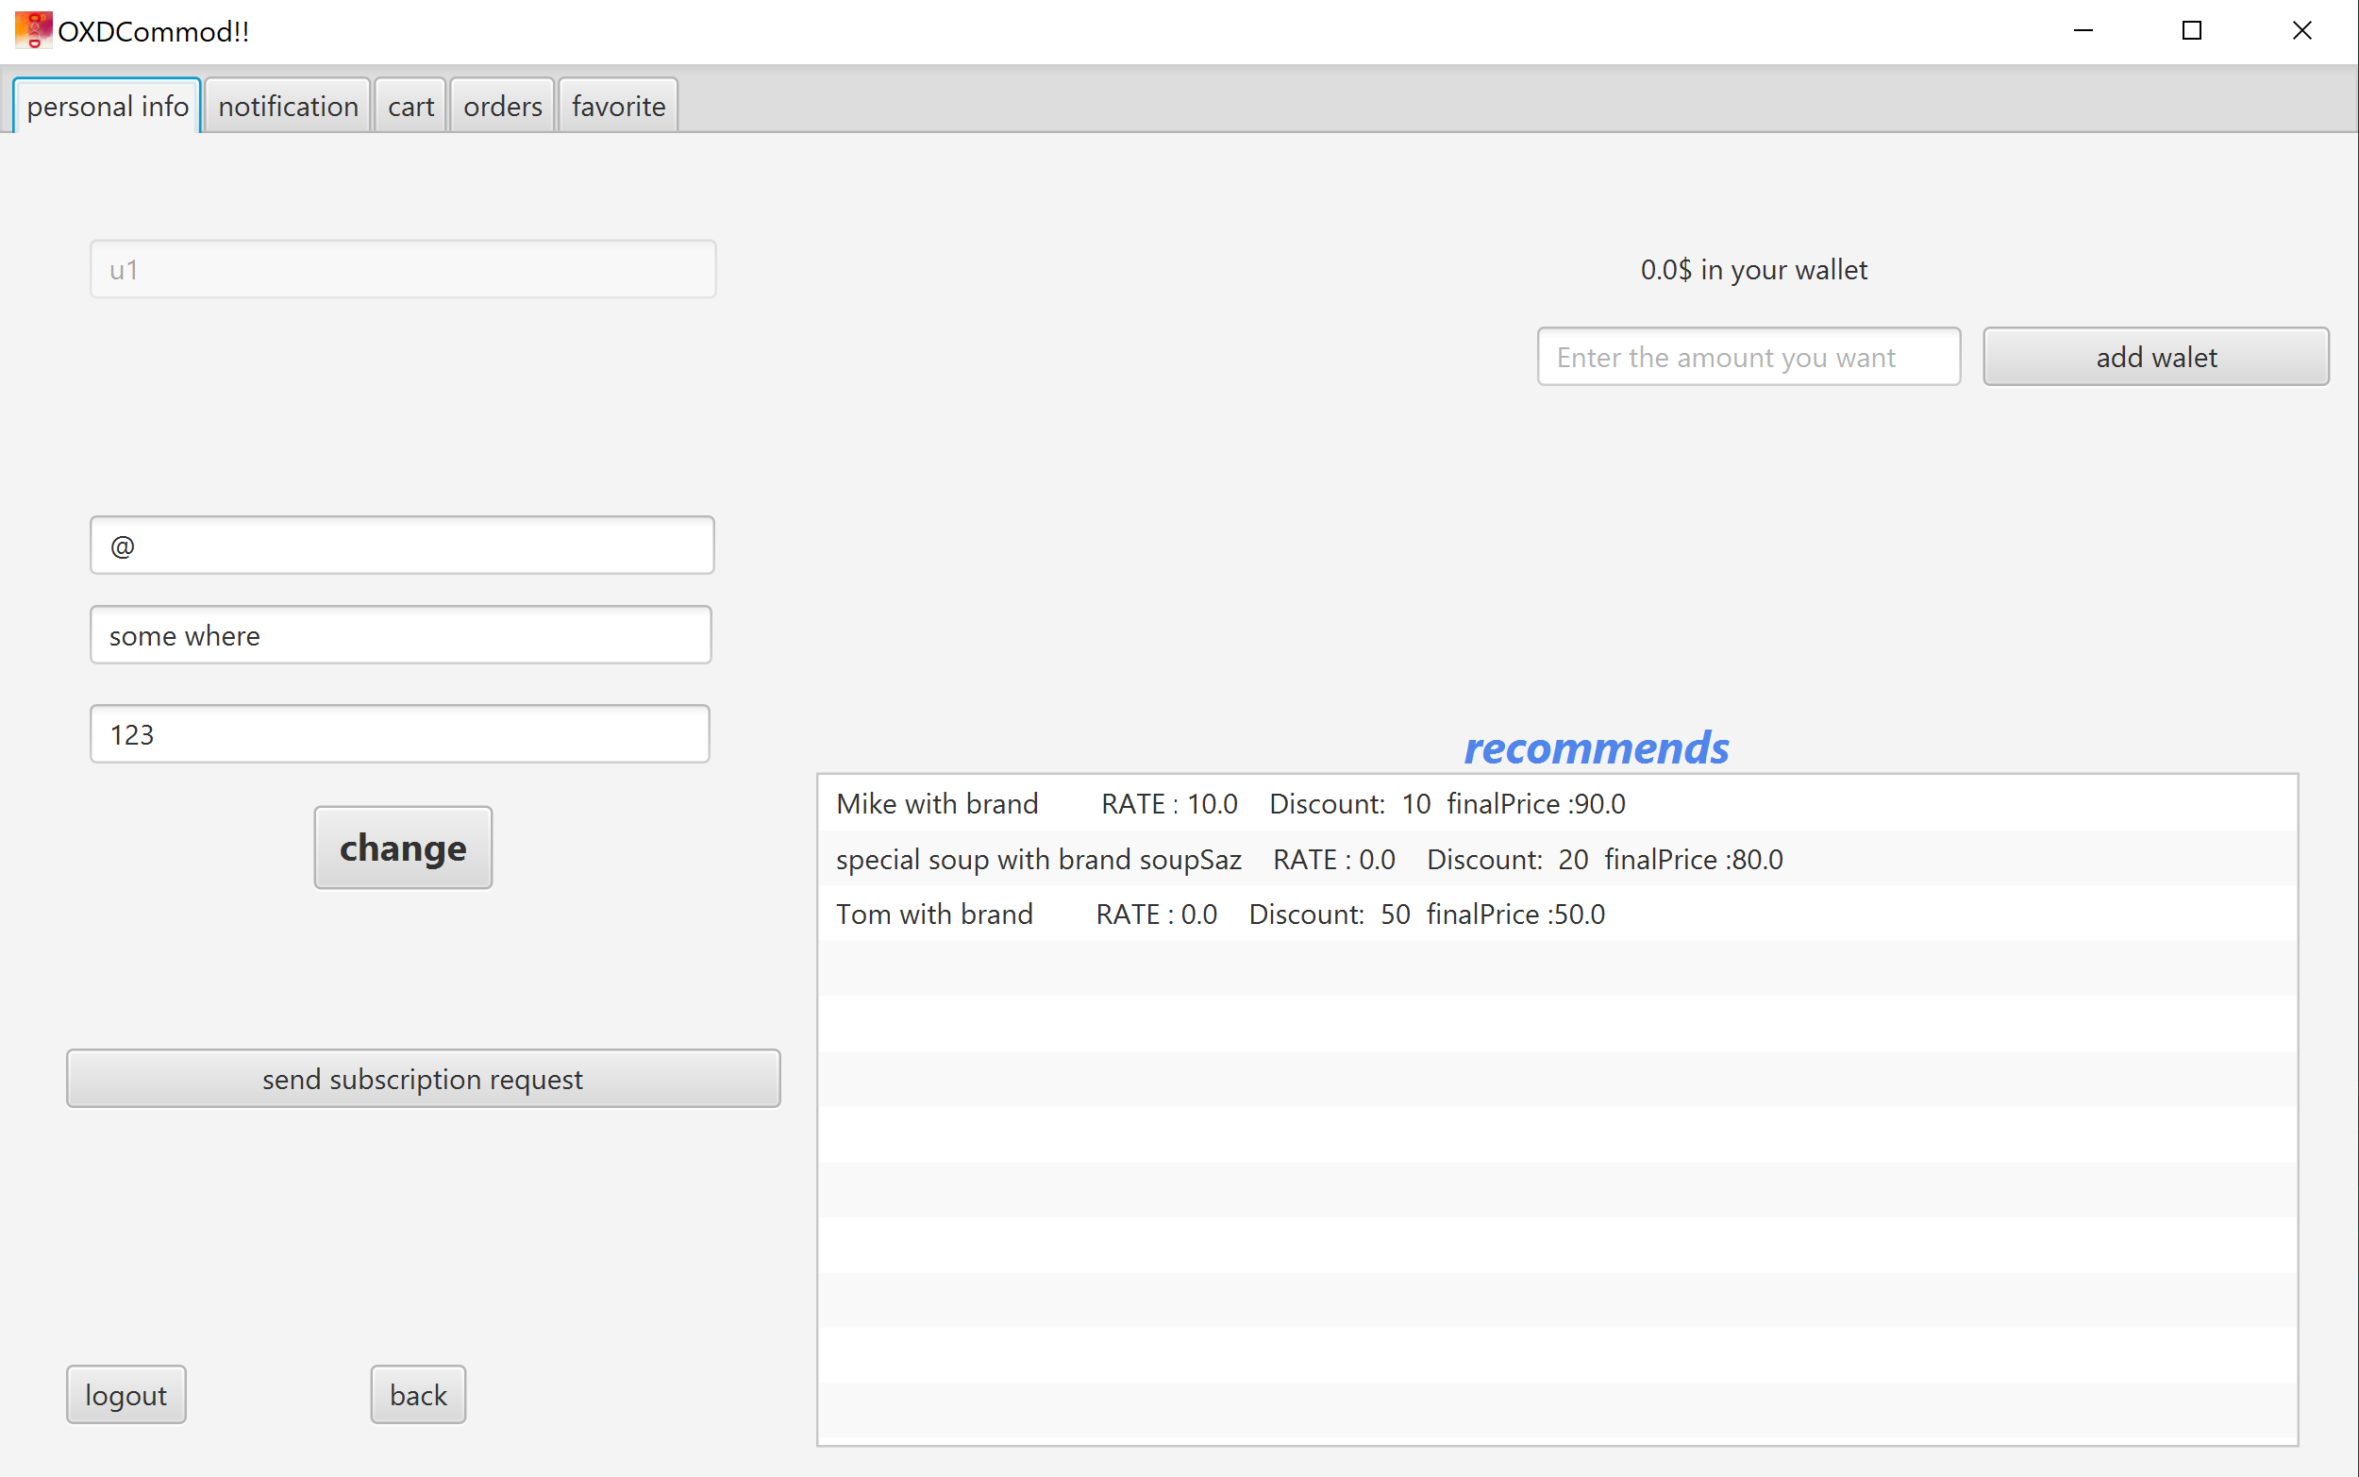Screen dimensions: 2359x1477
Task: Switch to the notification tab
Action: tap(288, 106)
